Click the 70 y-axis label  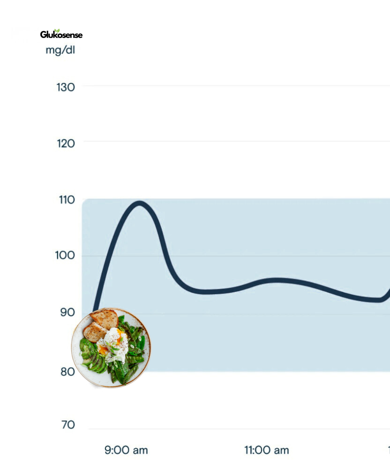click(67, 425)
